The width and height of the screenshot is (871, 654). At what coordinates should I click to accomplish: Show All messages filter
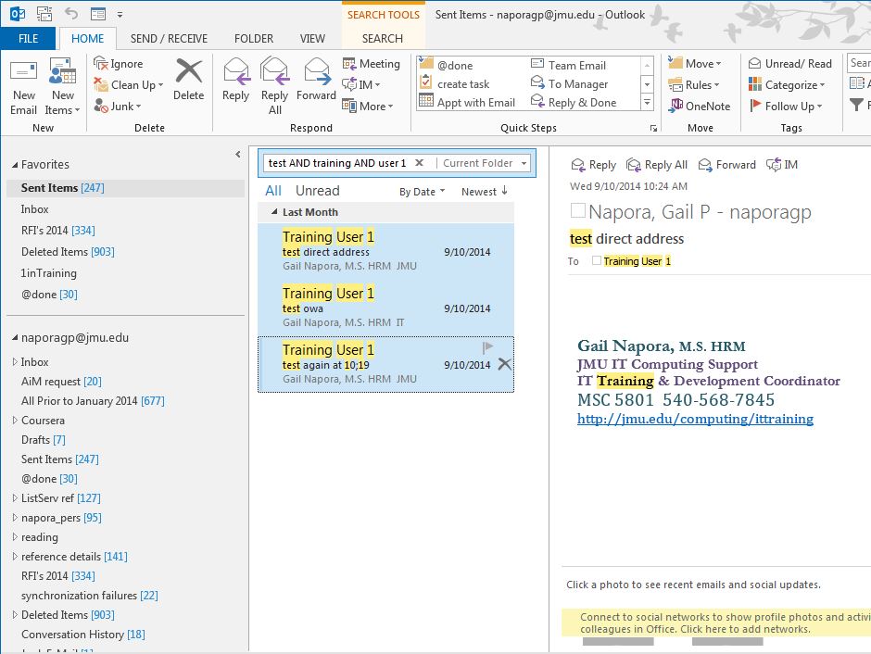pos(273,191)
